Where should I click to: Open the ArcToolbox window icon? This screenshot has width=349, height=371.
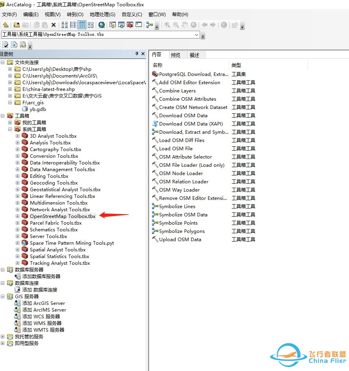coord(130,25)
